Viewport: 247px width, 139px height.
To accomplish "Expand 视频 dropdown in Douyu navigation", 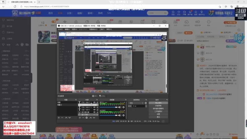I will click(x=80, y=13).
